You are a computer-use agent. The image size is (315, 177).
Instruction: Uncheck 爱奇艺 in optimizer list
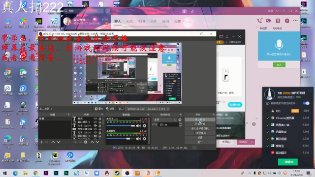(x=268, y=146)
